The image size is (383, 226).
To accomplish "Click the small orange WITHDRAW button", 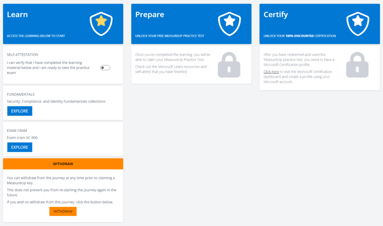I will click(x=63, y=211).
